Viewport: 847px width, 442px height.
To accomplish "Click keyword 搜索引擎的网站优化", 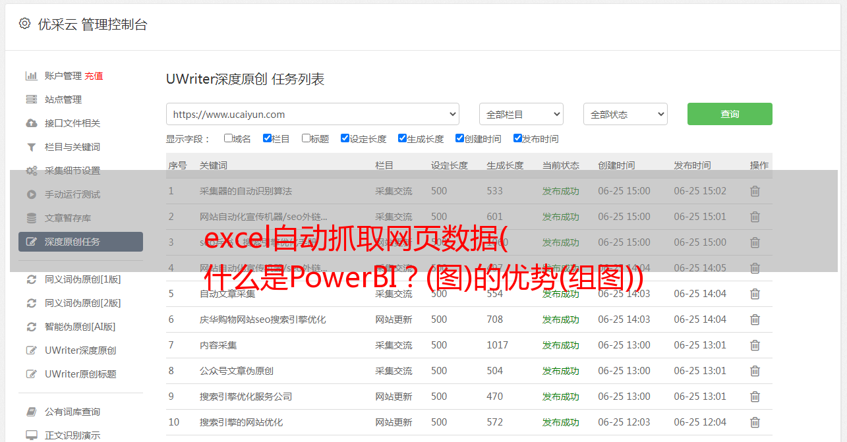I will click(241, 422).
